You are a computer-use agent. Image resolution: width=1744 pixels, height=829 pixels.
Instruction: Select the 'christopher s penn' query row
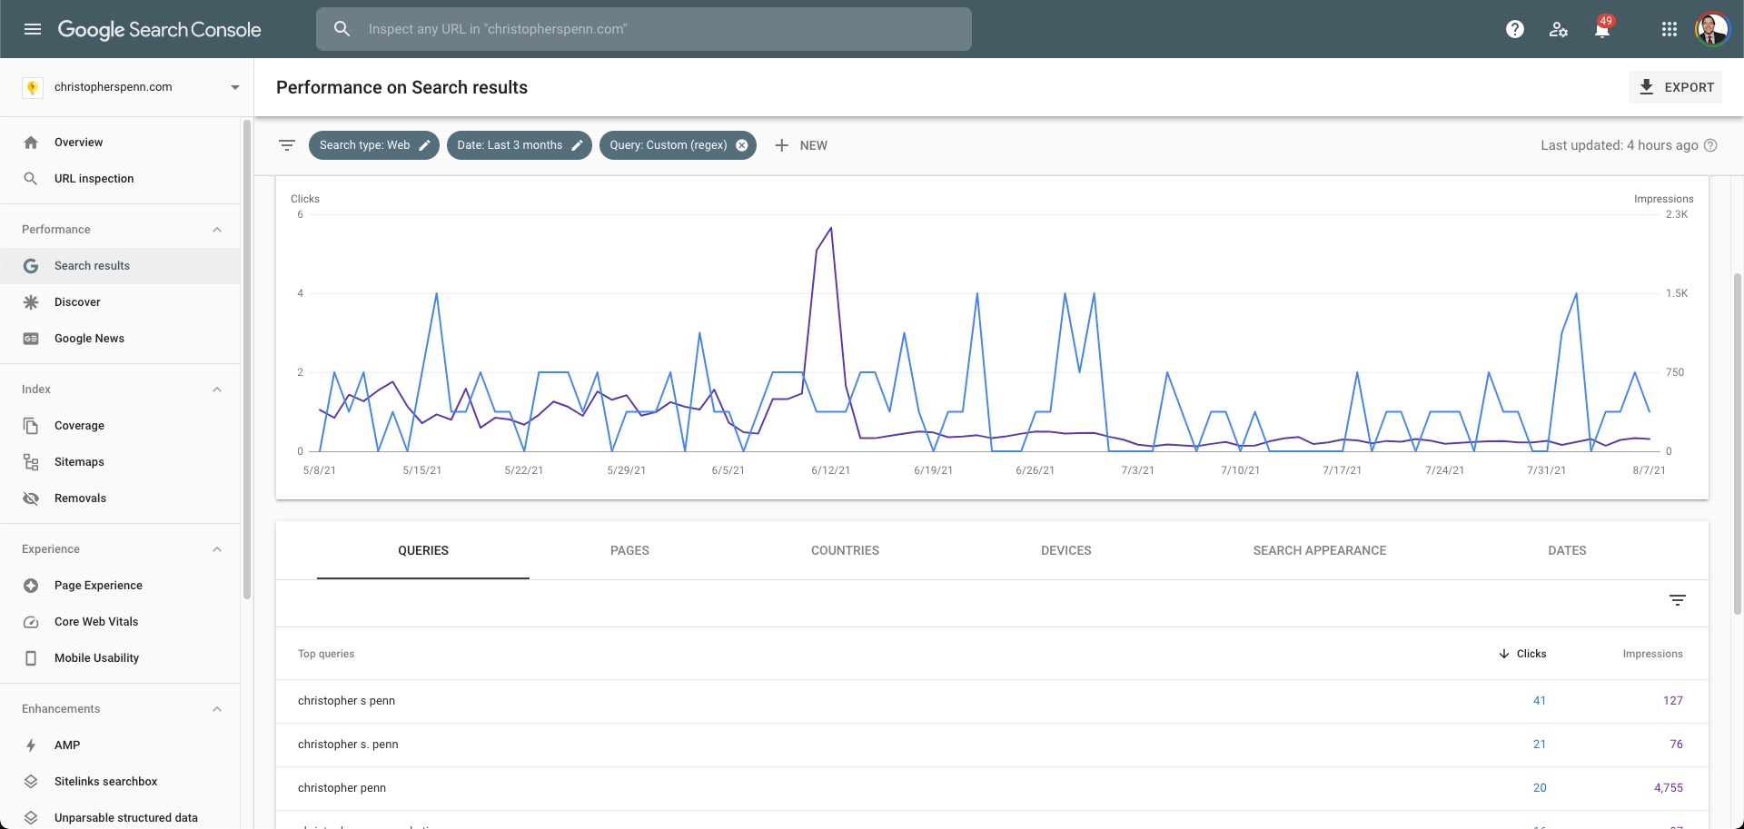(992, 701)
